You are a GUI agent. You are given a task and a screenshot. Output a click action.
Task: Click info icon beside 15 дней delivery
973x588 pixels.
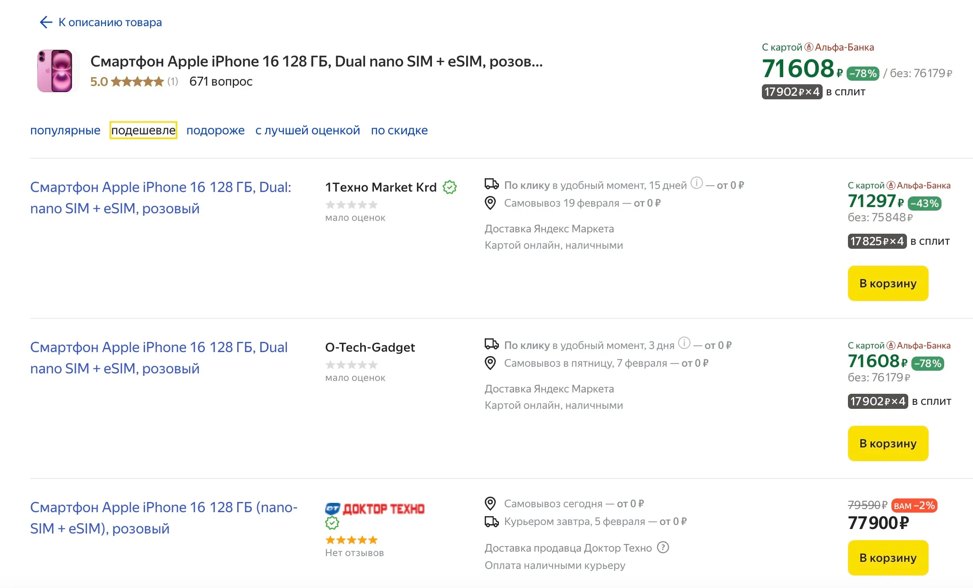(x=697, y=183)
